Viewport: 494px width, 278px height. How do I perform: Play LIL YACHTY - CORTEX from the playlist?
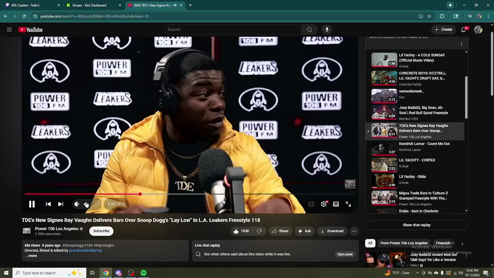tap(416, 164)
